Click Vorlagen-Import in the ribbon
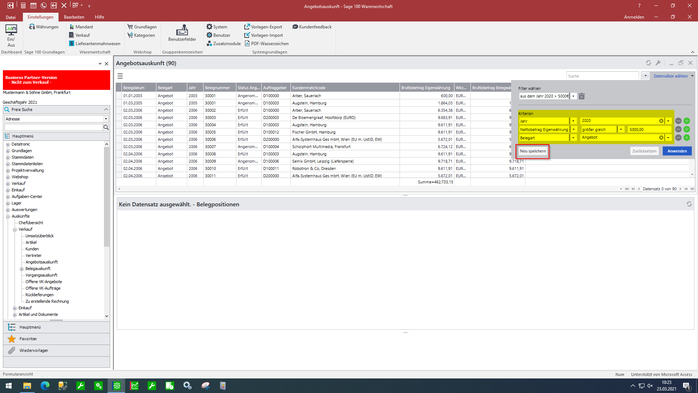 (264, 35)
